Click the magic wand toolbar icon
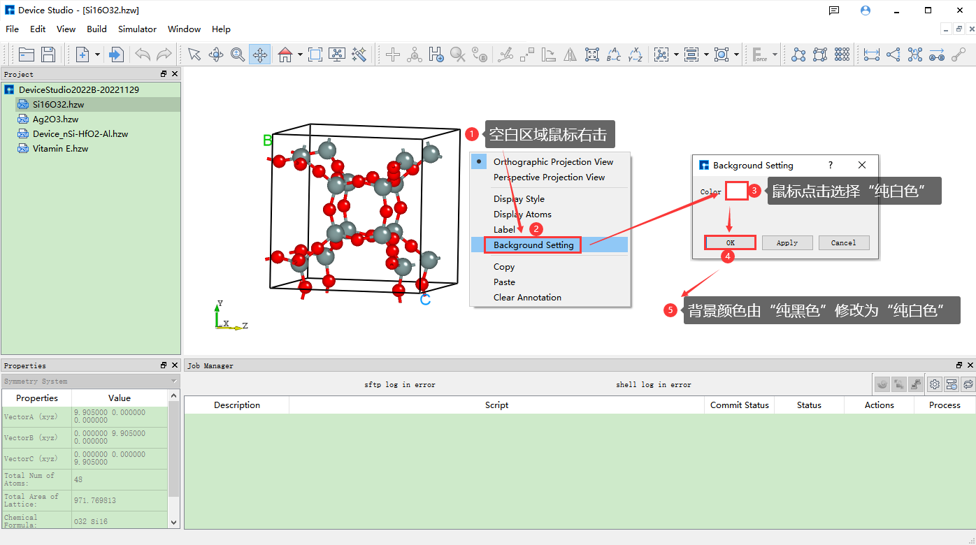The width and height of the screenshot is (976, 545). click(359, 54)
